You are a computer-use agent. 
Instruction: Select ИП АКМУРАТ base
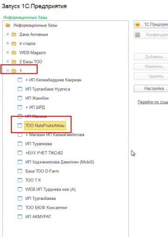(x=38, y=217)
